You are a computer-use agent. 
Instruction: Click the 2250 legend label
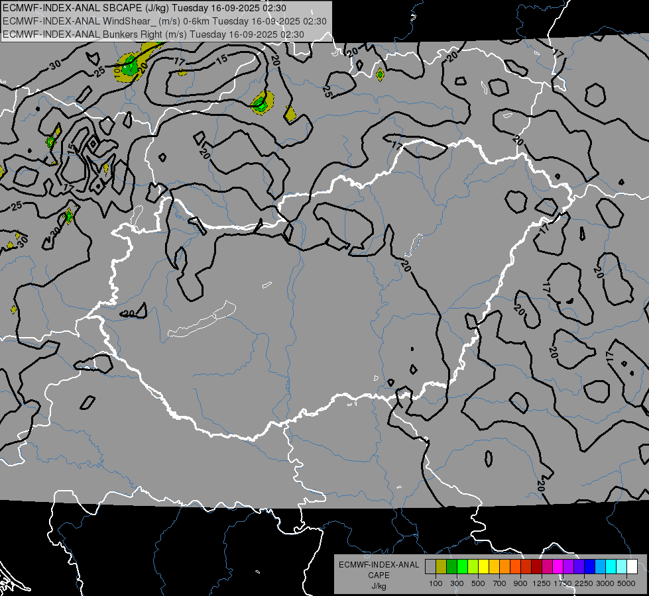pyautogui.click(x=584, y=583)
